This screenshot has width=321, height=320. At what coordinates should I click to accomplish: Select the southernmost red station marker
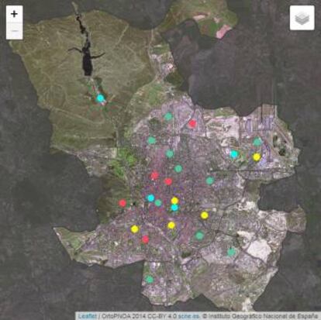click(145, 239)
